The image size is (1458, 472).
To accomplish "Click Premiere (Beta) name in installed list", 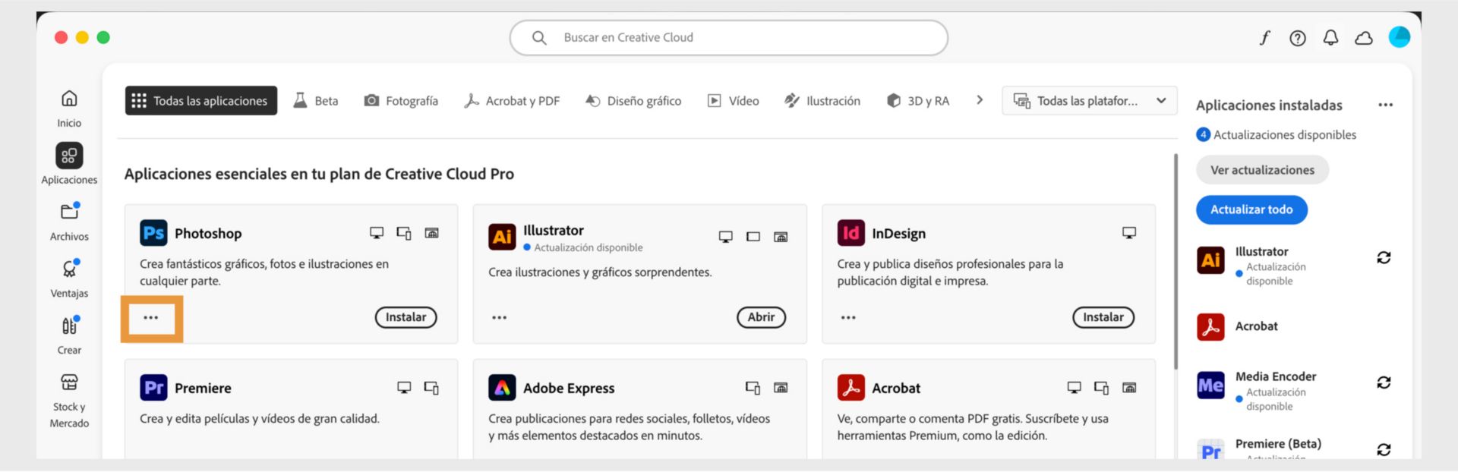I will pyautogui.click(x=1278, y=444).
